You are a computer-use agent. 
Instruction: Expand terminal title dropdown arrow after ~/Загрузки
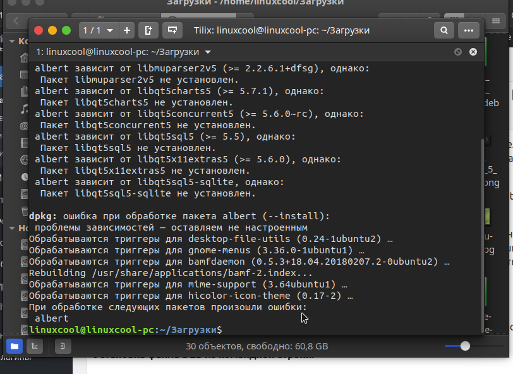(209, 52)
